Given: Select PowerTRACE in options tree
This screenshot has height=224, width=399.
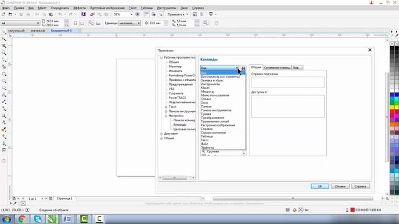Looking at the screenshot, I should click(177, 98).
